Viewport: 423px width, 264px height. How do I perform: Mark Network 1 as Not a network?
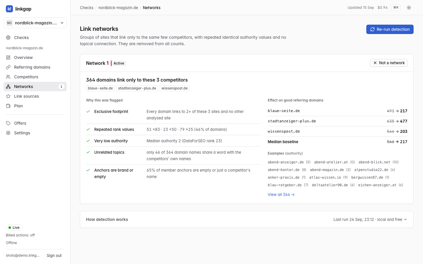[389, 63]
